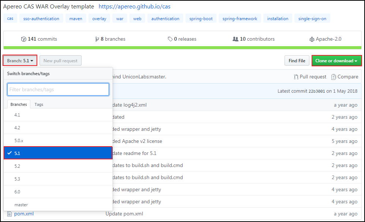Click the Find File button
The width and height of the screenshot is (365, 222).
click(x=297, y=61)
